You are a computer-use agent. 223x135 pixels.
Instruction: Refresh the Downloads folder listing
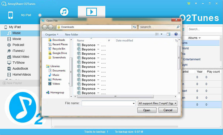[x=134, y=27]
